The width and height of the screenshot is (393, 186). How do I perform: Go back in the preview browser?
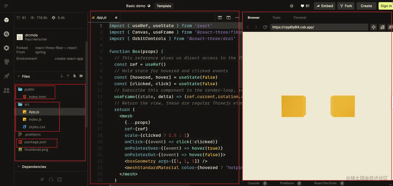[248, 27]
